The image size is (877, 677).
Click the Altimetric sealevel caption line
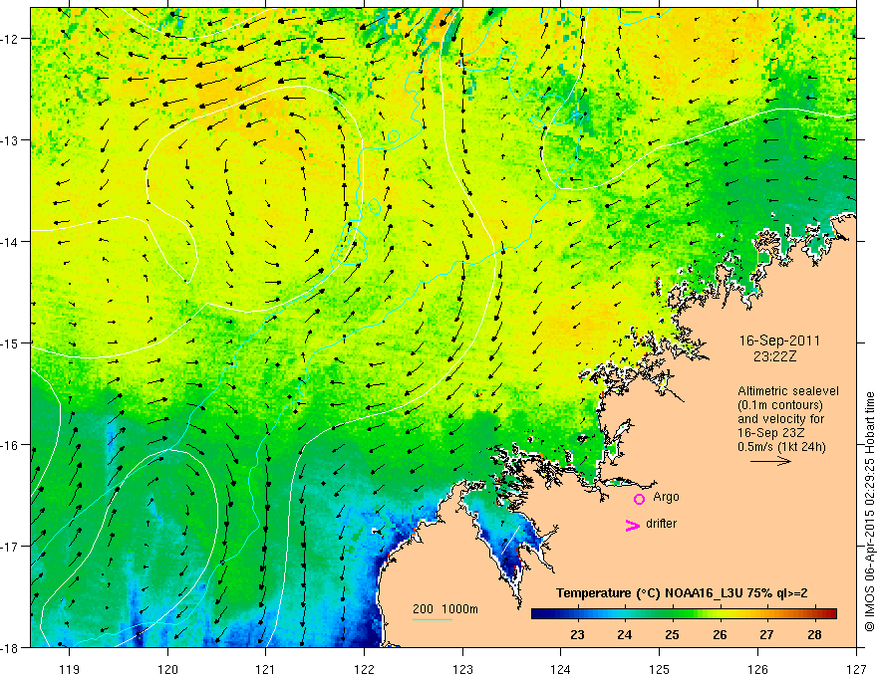pos(788,391)
